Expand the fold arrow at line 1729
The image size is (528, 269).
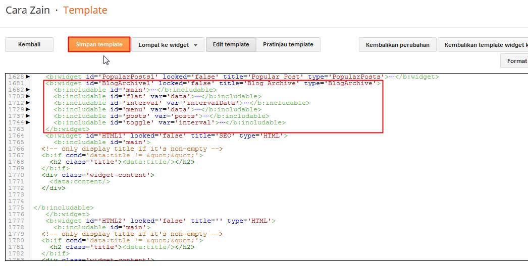click(x=28, y=110)
